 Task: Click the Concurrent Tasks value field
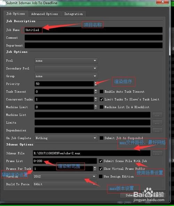pyautogui.click(x=64, y=99)
